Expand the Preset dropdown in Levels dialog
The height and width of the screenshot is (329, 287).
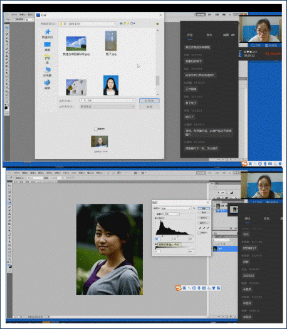(x=190, y=208)
